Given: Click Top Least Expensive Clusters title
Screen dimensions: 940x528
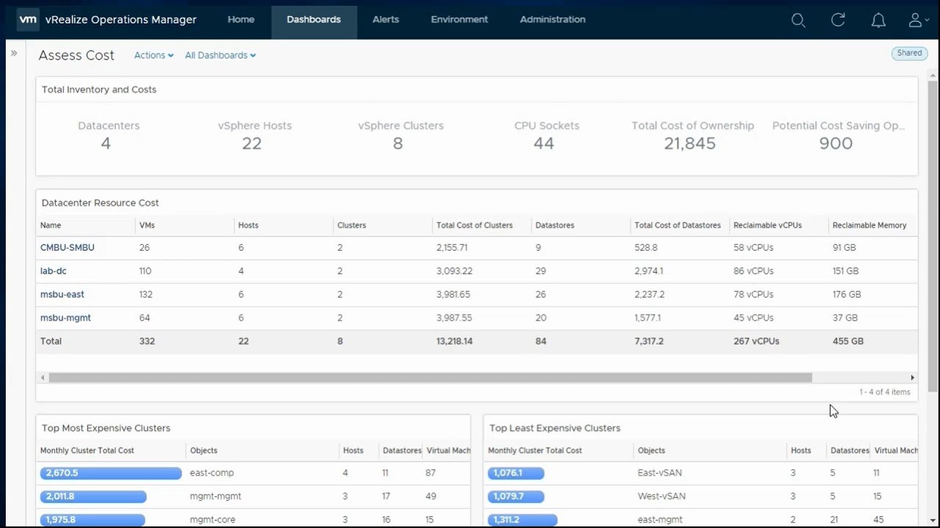Looking at the screenshot, I should click(x=554, y=428).
